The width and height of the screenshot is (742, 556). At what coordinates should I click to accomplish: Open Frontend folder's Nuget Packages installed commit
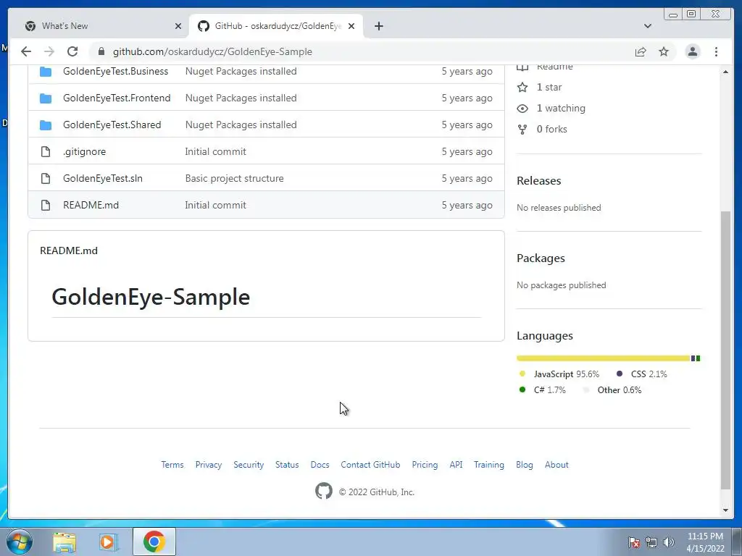[241, 98]
